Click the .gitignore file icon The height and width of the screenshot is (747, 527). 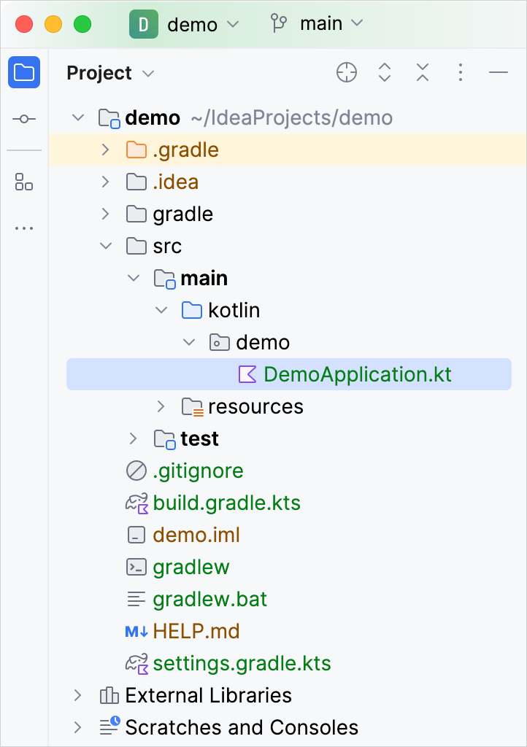point(136,471)
